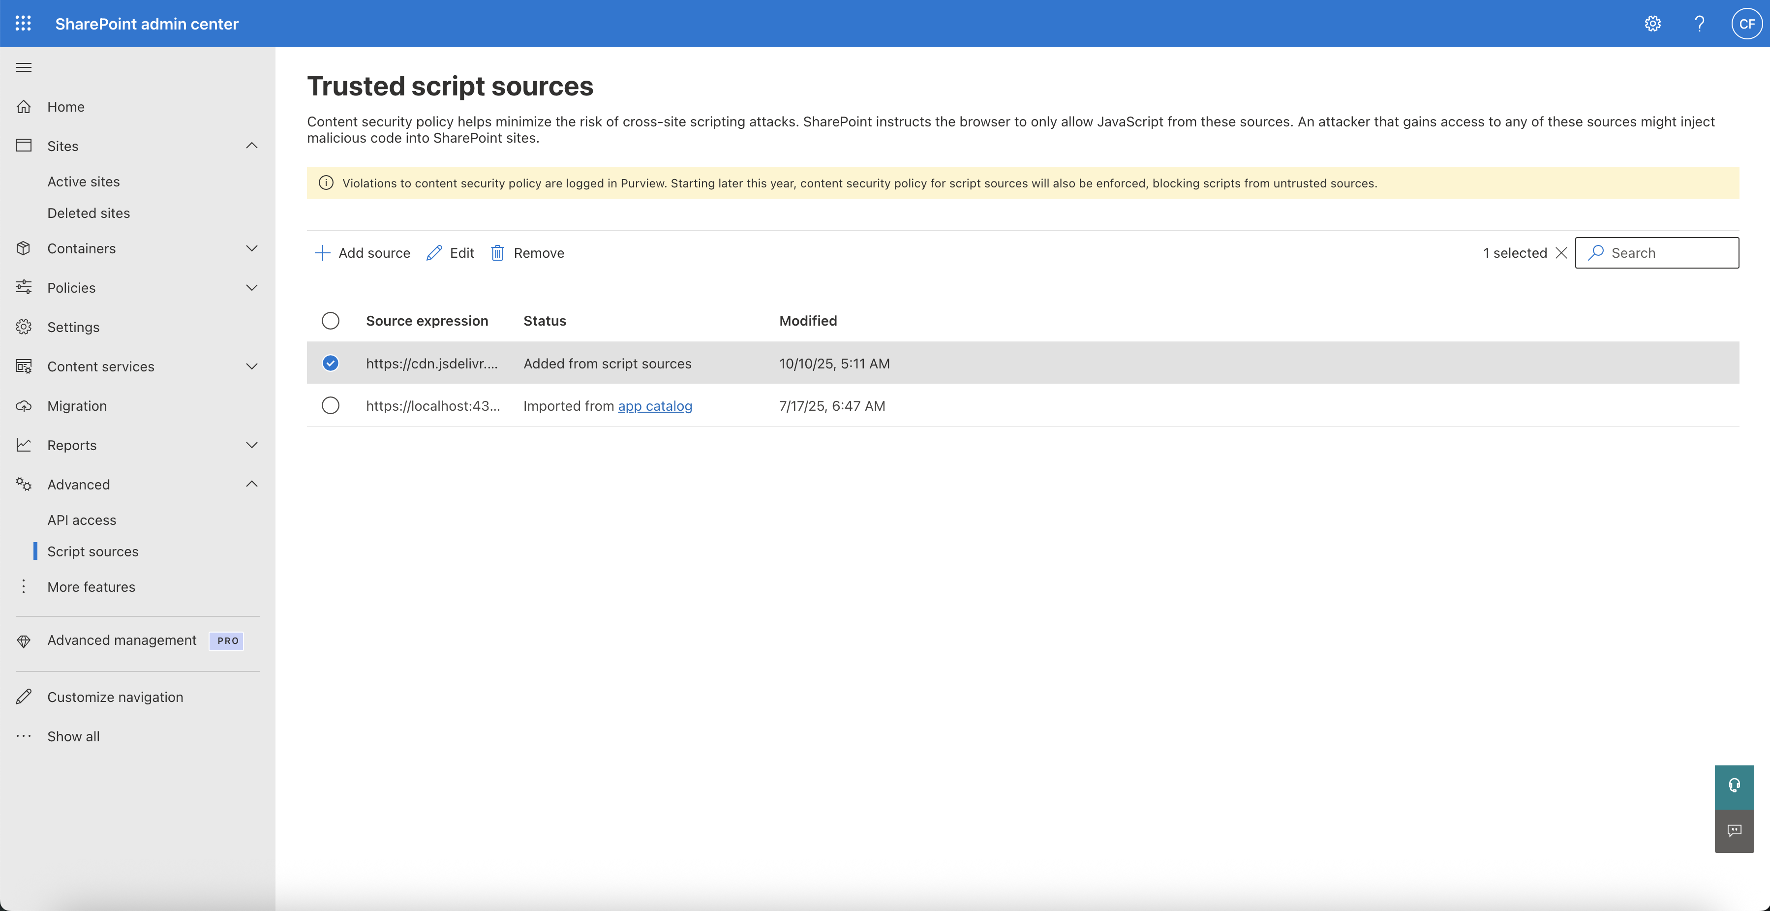Click SharePoint admin center title

click(147, 23)
